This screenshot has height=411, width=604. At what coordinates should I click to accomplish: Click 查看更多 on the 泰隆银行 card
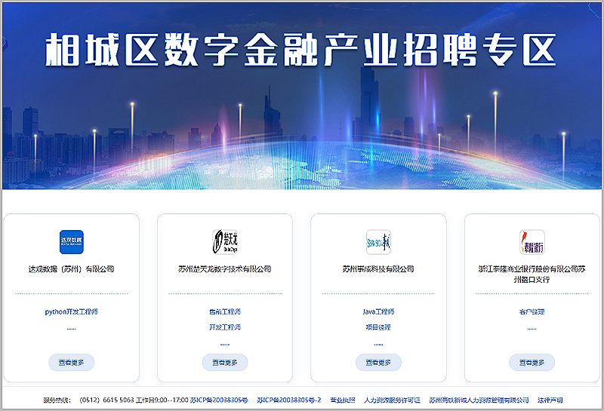(x=532, y=362)
